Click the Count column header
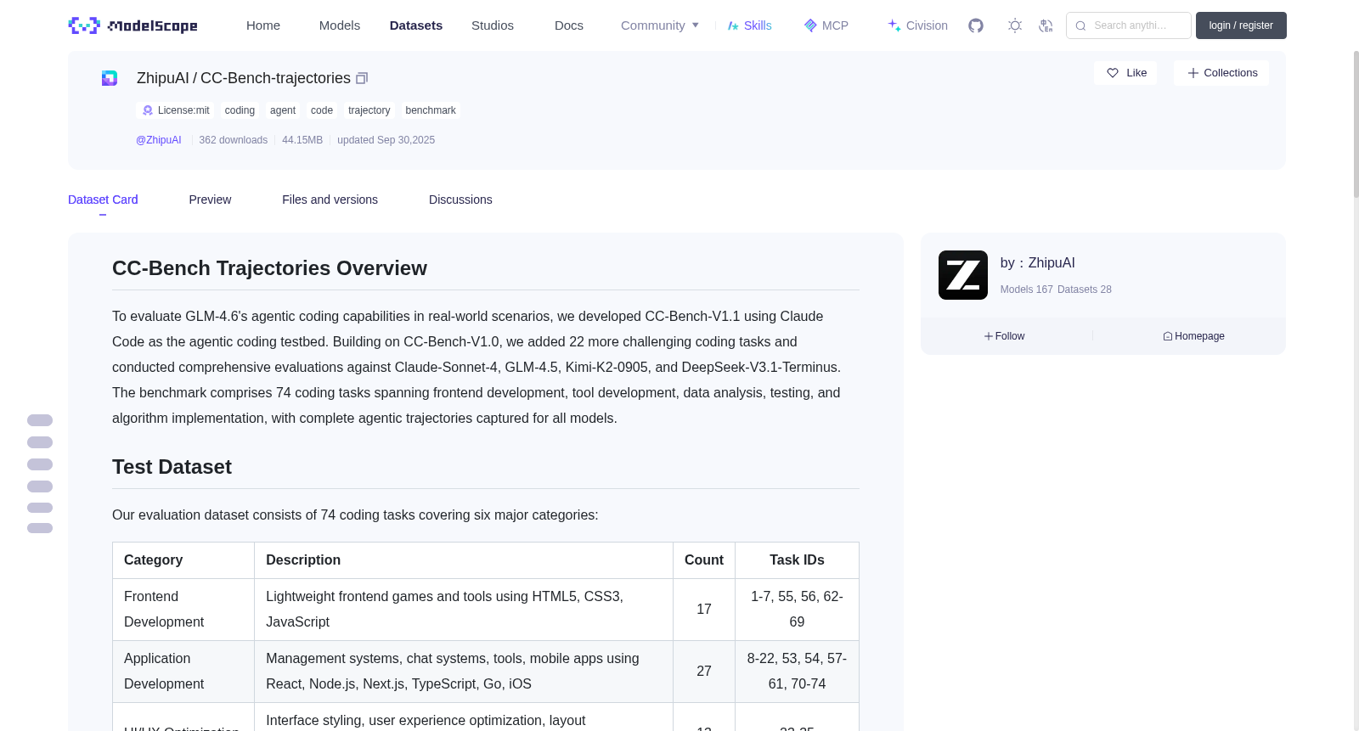This screenshot has height=731, width=1359. [x=704, y=560]
